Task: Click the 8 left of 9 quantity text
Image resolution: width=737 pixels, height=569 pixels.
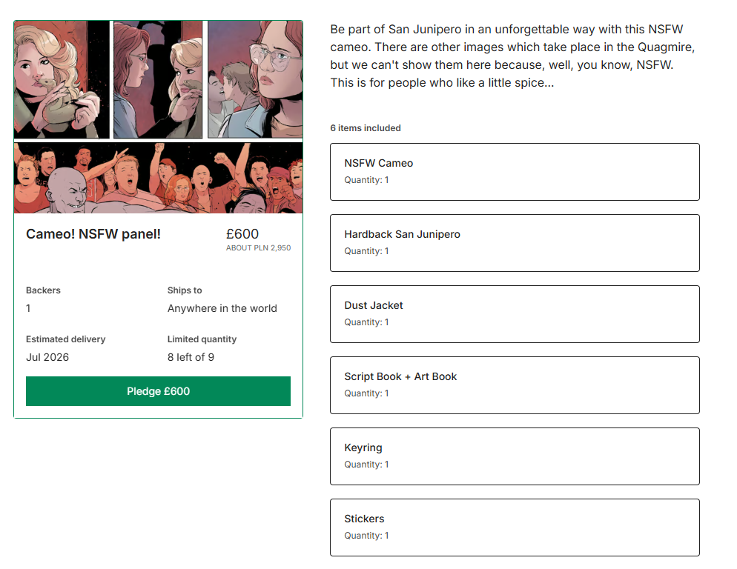Action: (191, 357)
